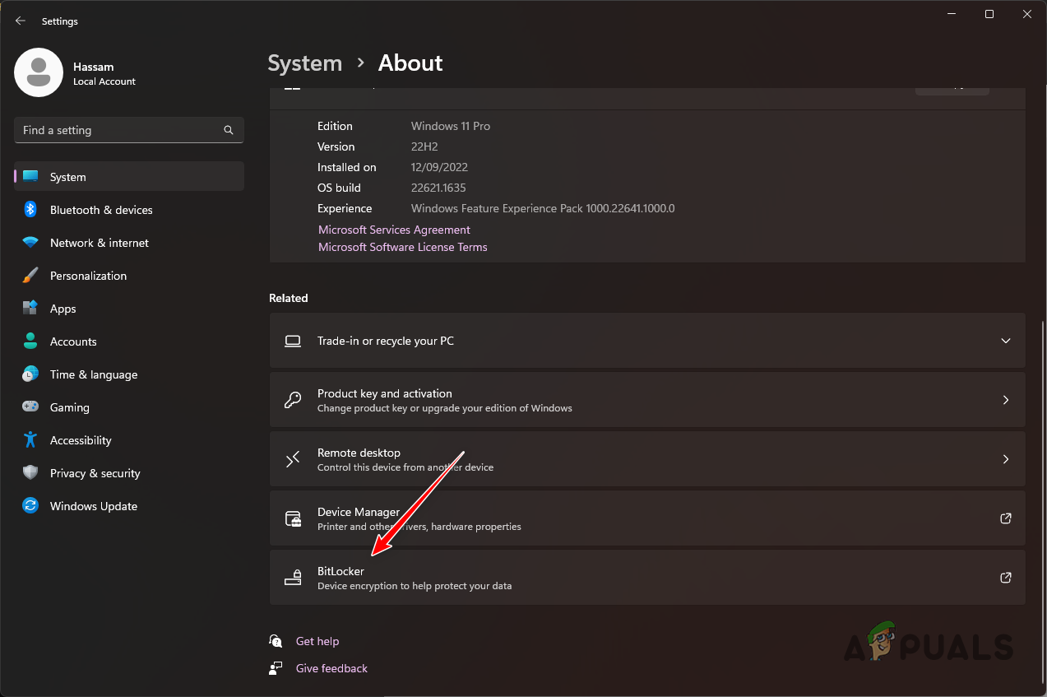Open Product key and activation via its chevron
The height and width of the screenshot is (697, 1047).
[1005, 400]
